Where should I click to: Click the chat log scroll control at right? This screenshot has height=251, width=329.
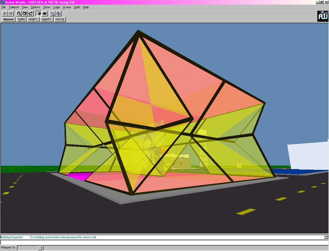coord(326,237)
